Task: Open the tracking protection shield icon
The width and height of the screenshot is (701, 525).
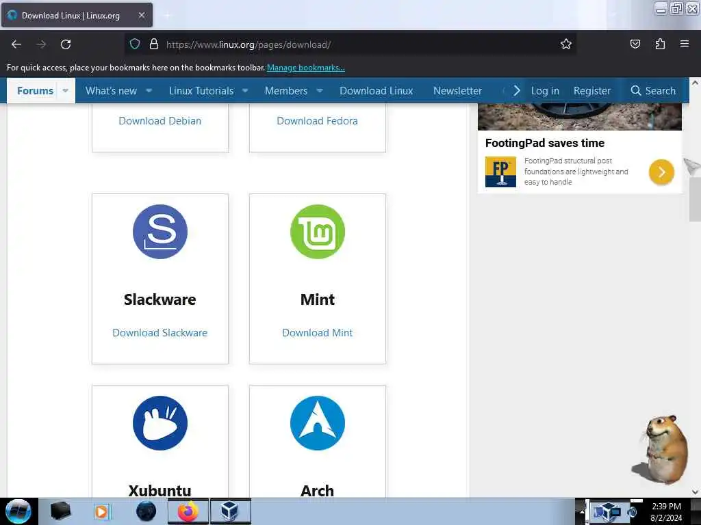Action: (x=135, y=44)
